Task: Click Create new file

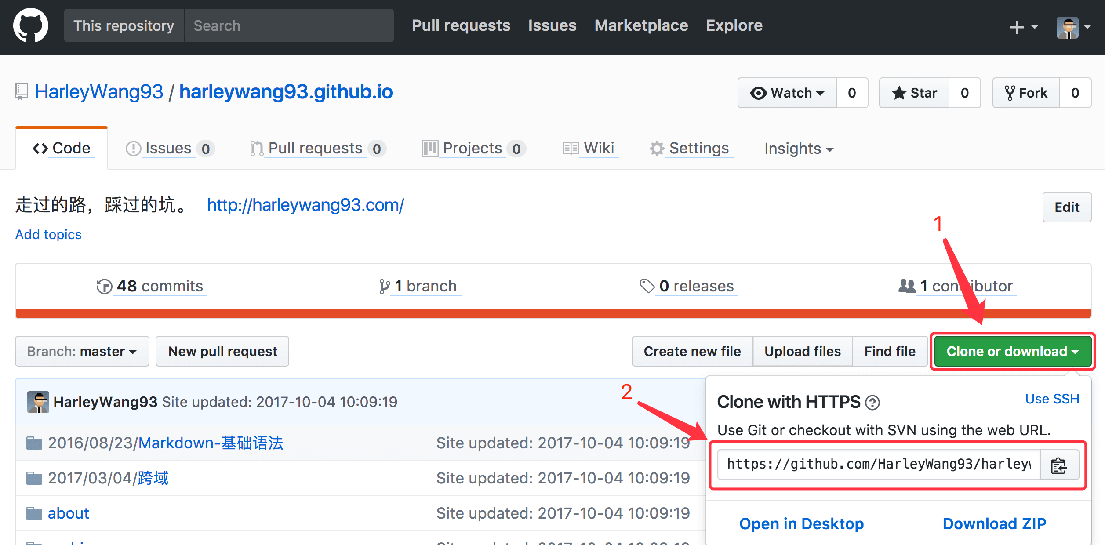Action: click(692, 351)
